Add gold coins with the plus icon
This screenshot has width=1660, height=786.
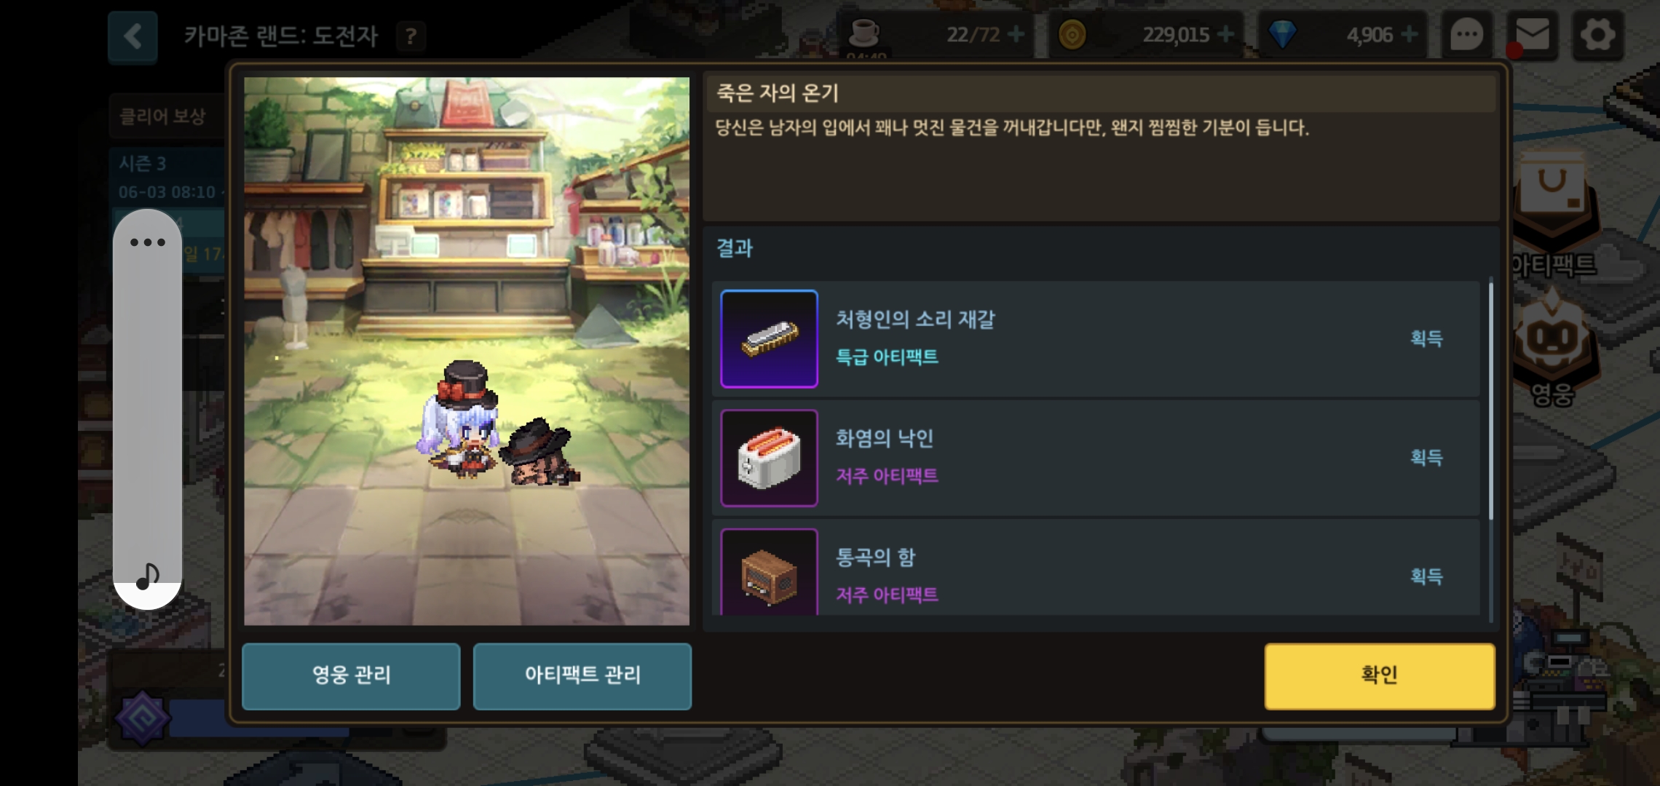(x=1225, y=34)
